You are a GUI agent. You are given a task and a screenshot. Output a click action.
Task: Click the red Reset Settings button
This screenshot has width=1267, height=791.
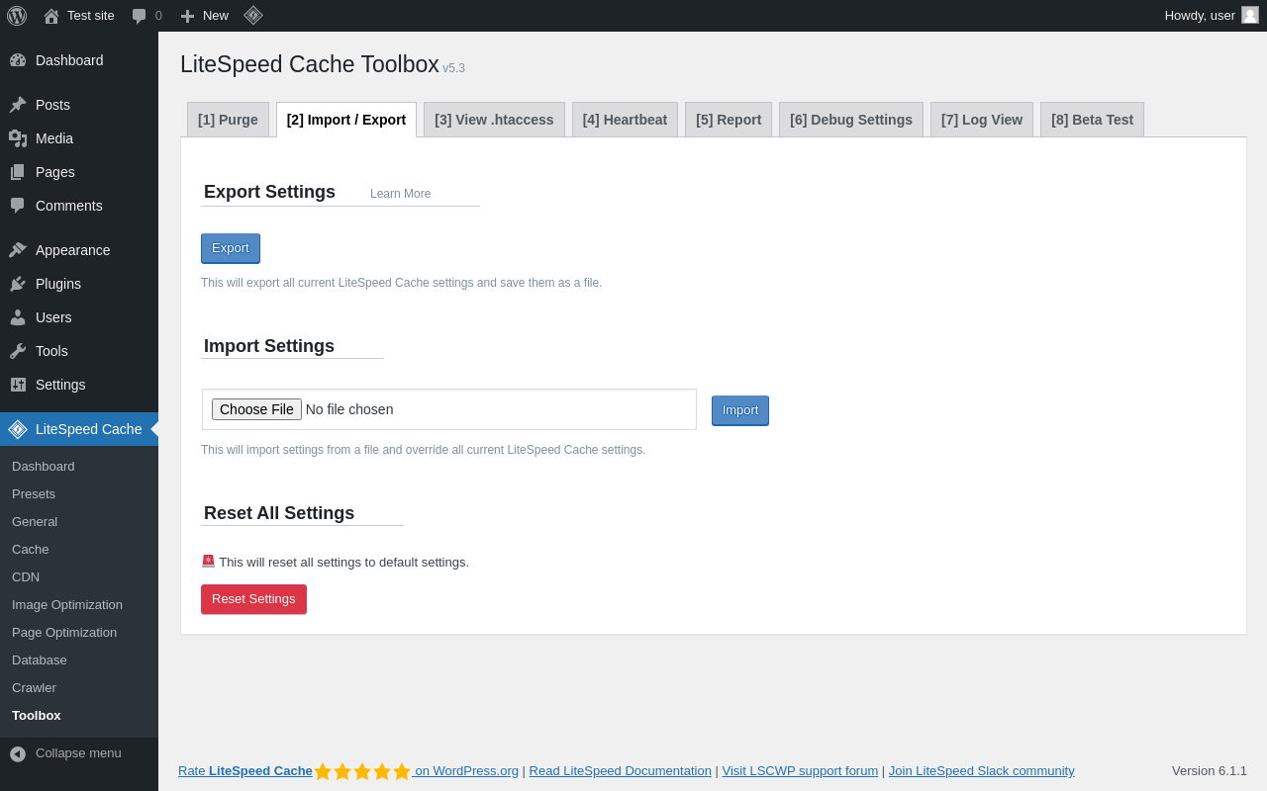click(253, 599)
